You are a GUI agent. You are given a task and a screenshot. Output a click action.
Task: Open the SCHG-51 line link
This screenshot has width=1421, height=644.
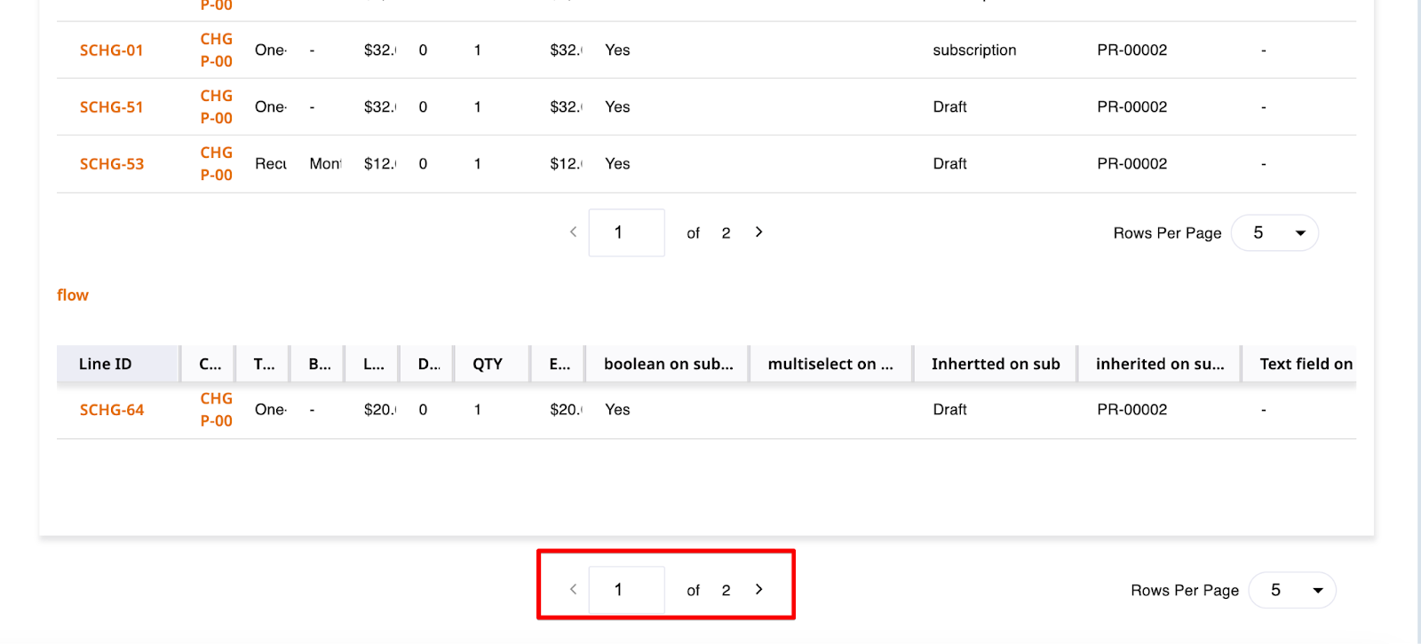coord(112,107)
